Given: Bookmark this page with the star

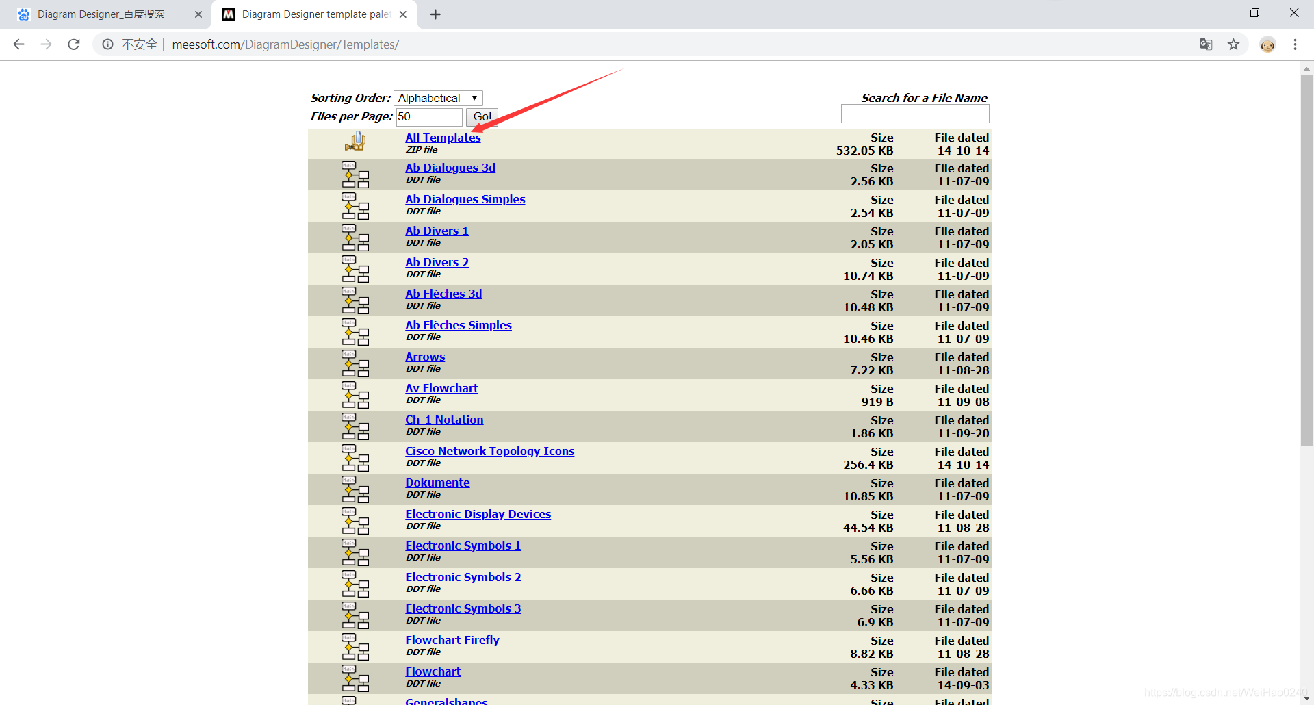Looking at the screenshot, I should pos(1233,44).
